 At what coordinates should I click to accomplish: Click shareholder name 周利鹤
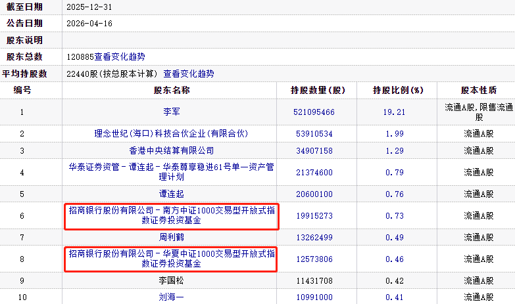click(x=171, y=237)
